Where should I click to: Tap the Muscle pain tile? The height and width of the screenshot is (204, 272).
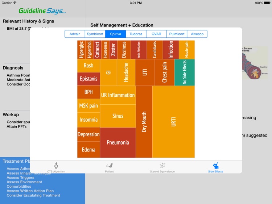(187, 50)
